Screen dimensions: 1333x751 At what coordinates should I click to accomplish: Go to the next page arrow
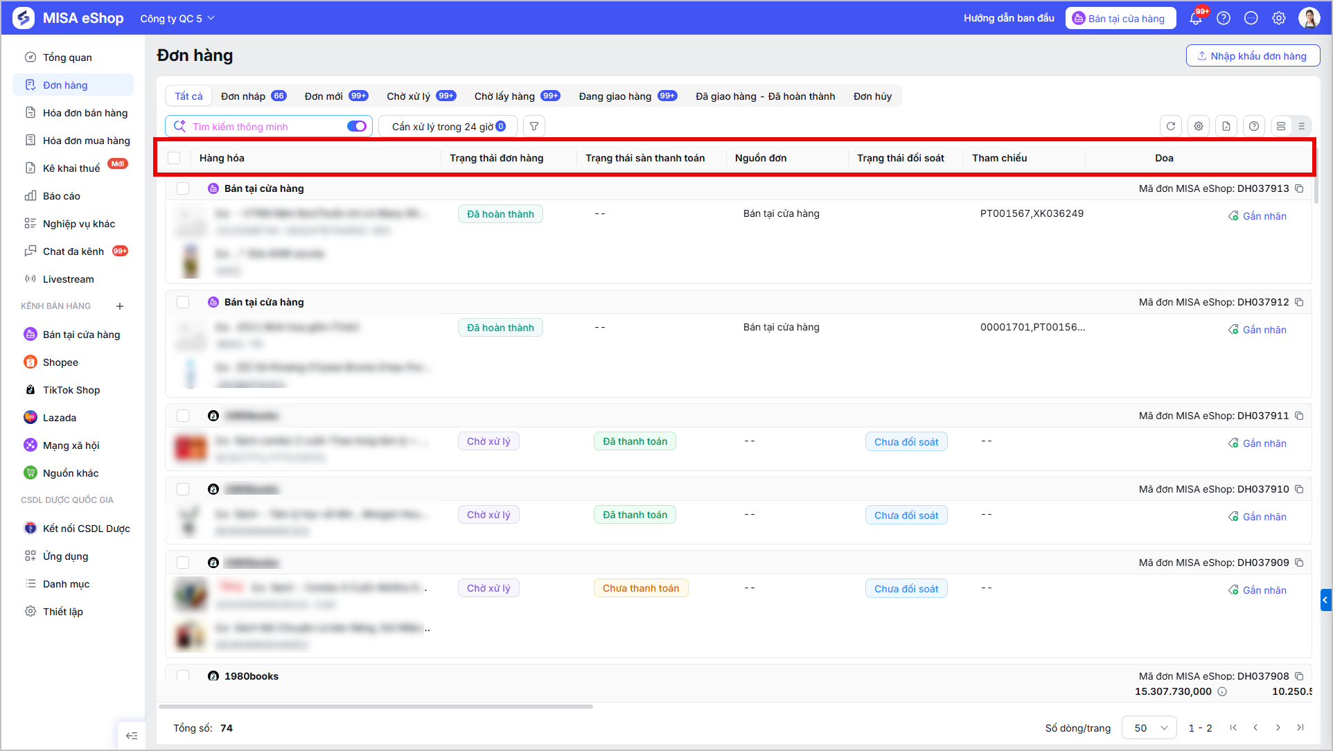coord(1278,727)
